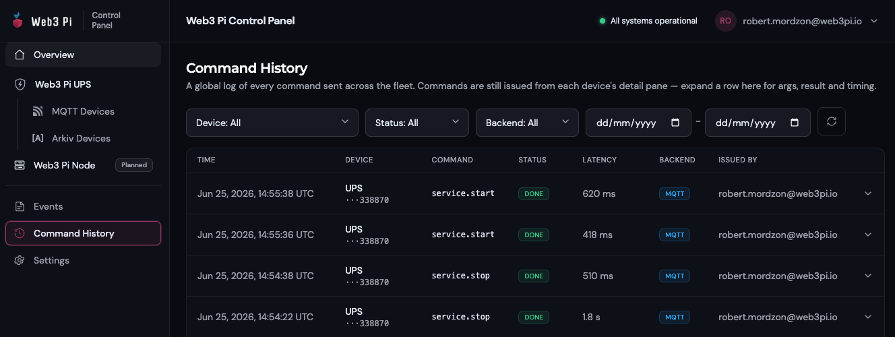Image resolution: width=895 pixels, height=337 pixels.
Task: Expand the 14:54:22 UTC command row
Action: (868, 317)
